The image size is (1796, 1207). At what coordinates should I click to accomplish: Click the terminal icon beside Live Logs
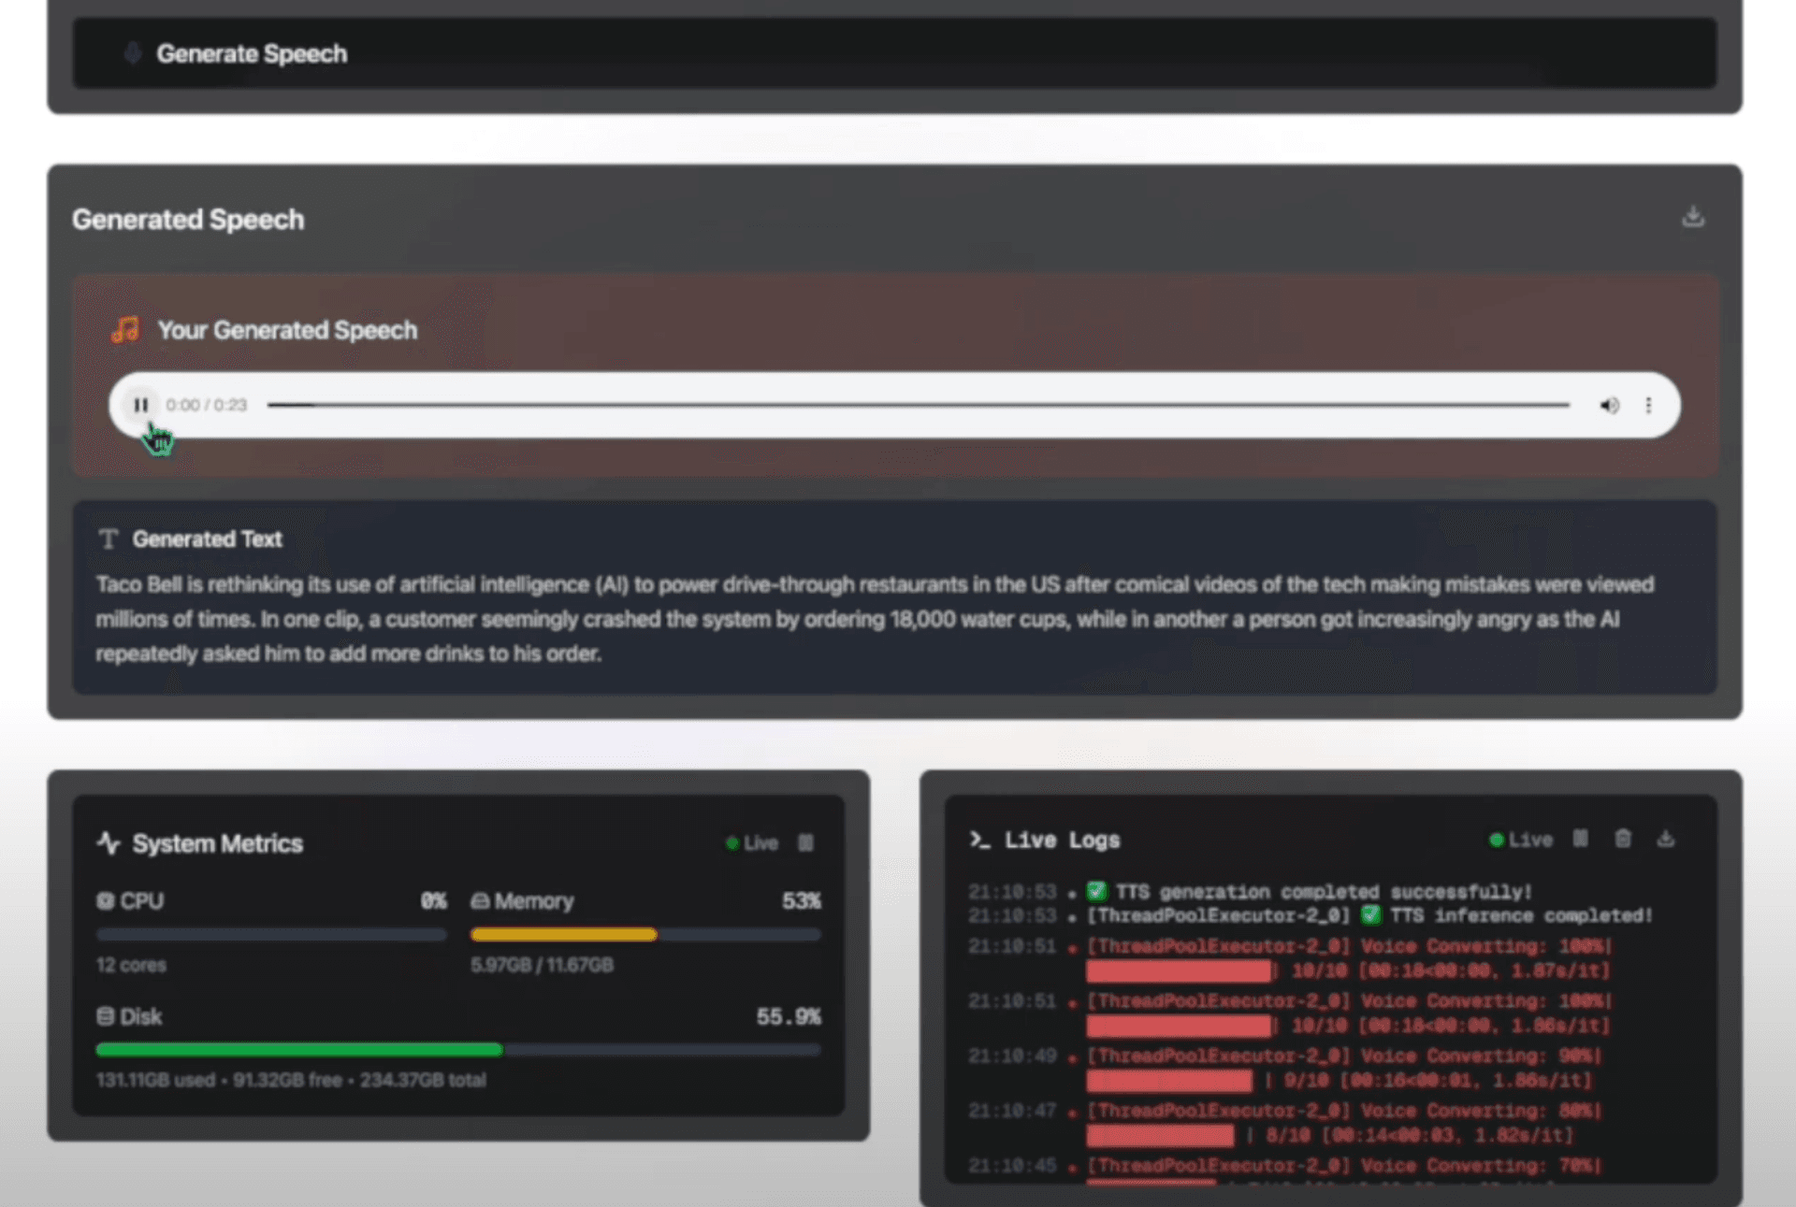coord(979,840)
